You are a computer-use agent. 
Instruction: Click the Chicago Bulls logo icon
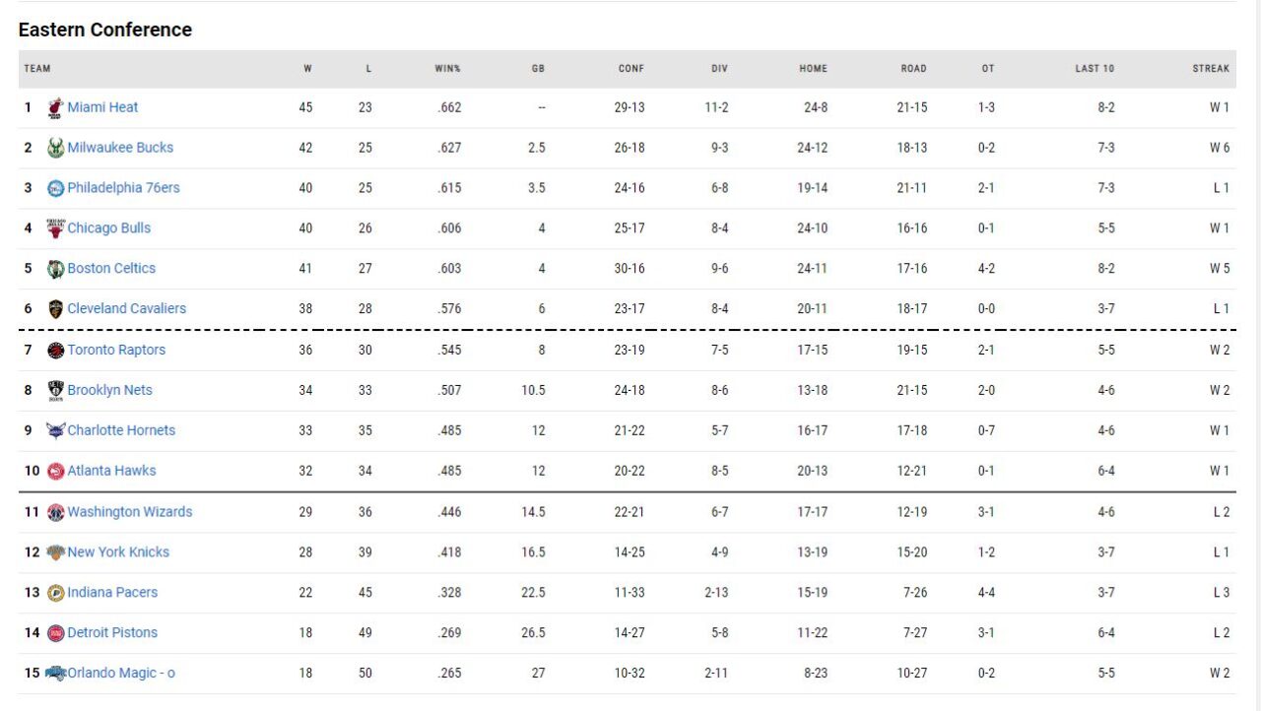click(55, 228)
